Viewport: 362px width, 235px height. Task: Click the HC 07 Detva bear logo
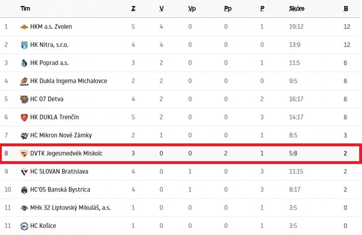24,99
